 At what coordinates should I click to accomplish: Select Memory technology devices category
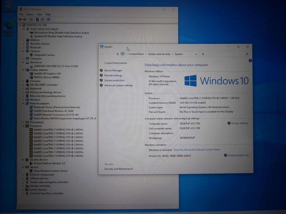(46, 93)
